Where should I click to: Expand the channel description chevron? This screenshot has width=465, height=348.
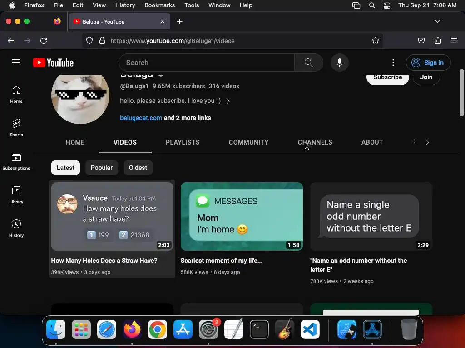(228, 101)
